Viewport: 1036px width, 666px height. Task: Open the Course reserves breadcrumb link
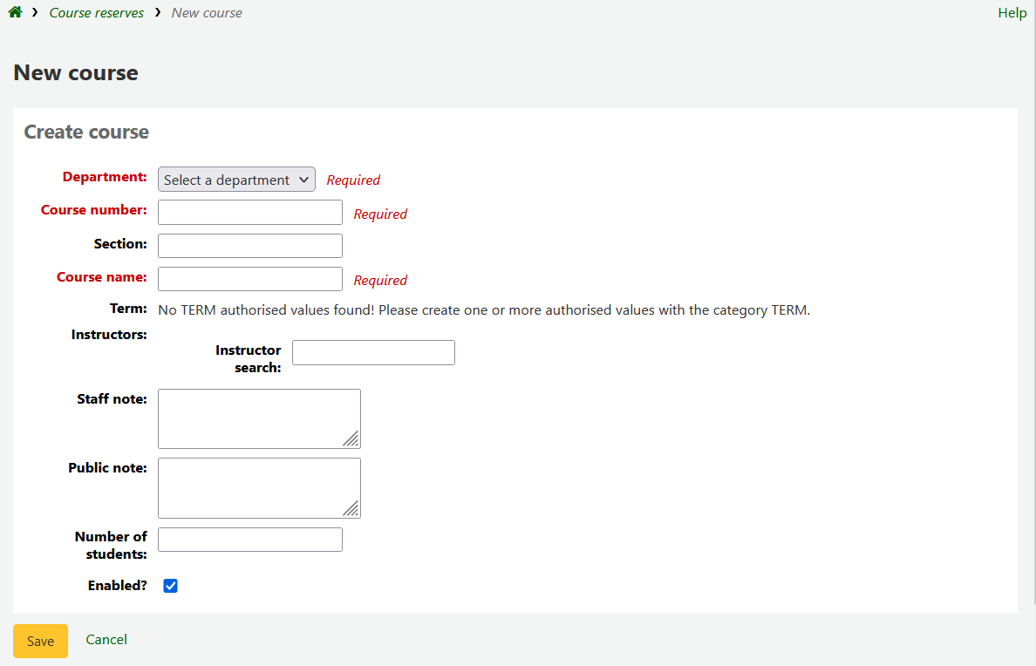point(96,13)
